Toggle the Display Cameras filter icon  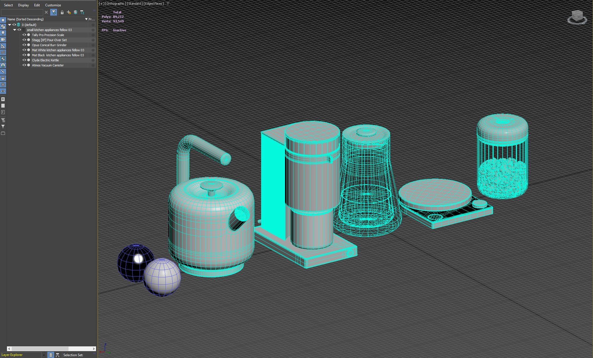pyautogui.click(x=3, y=39)
